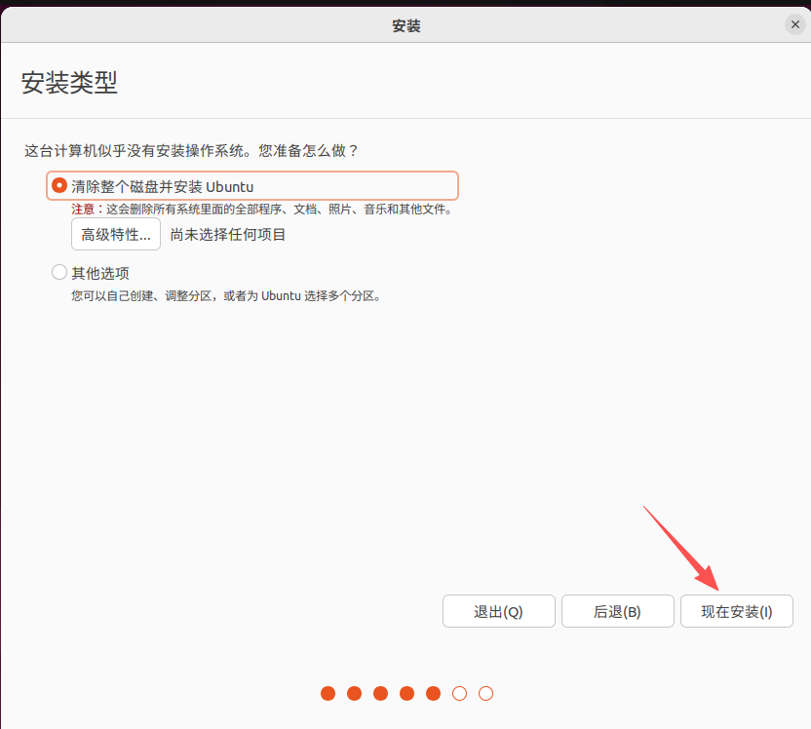Click the description "您可以自己创建、调整分区"
This screenshot has height=729, width=811.
[141, 296]
